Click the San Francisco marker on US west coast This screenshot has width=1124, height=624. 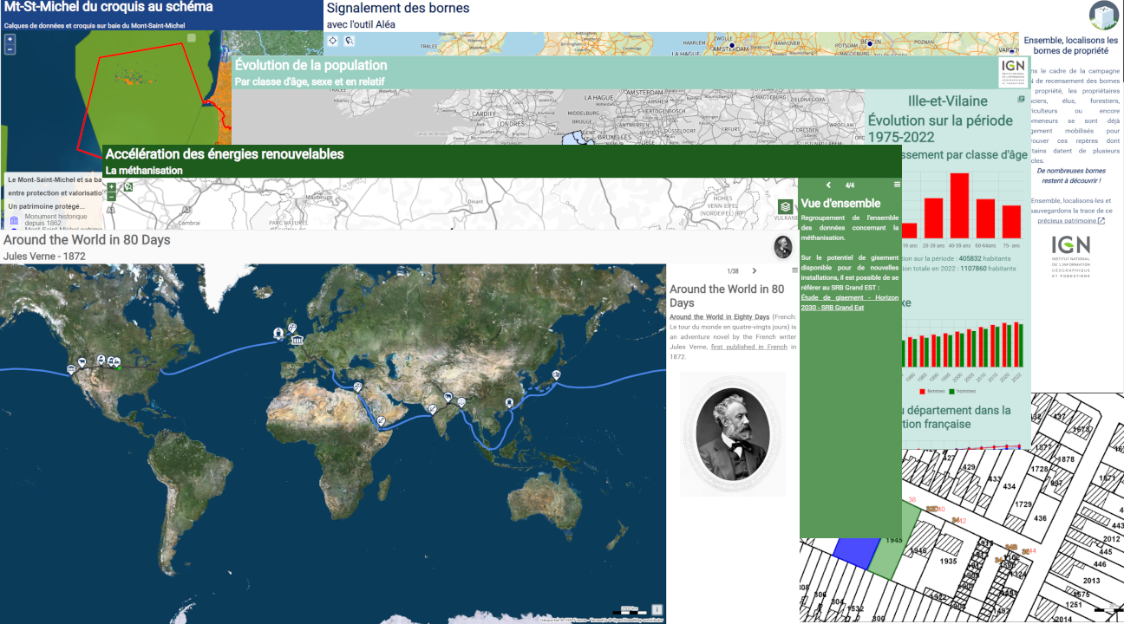pyautogui.click(x=71, y=369)
